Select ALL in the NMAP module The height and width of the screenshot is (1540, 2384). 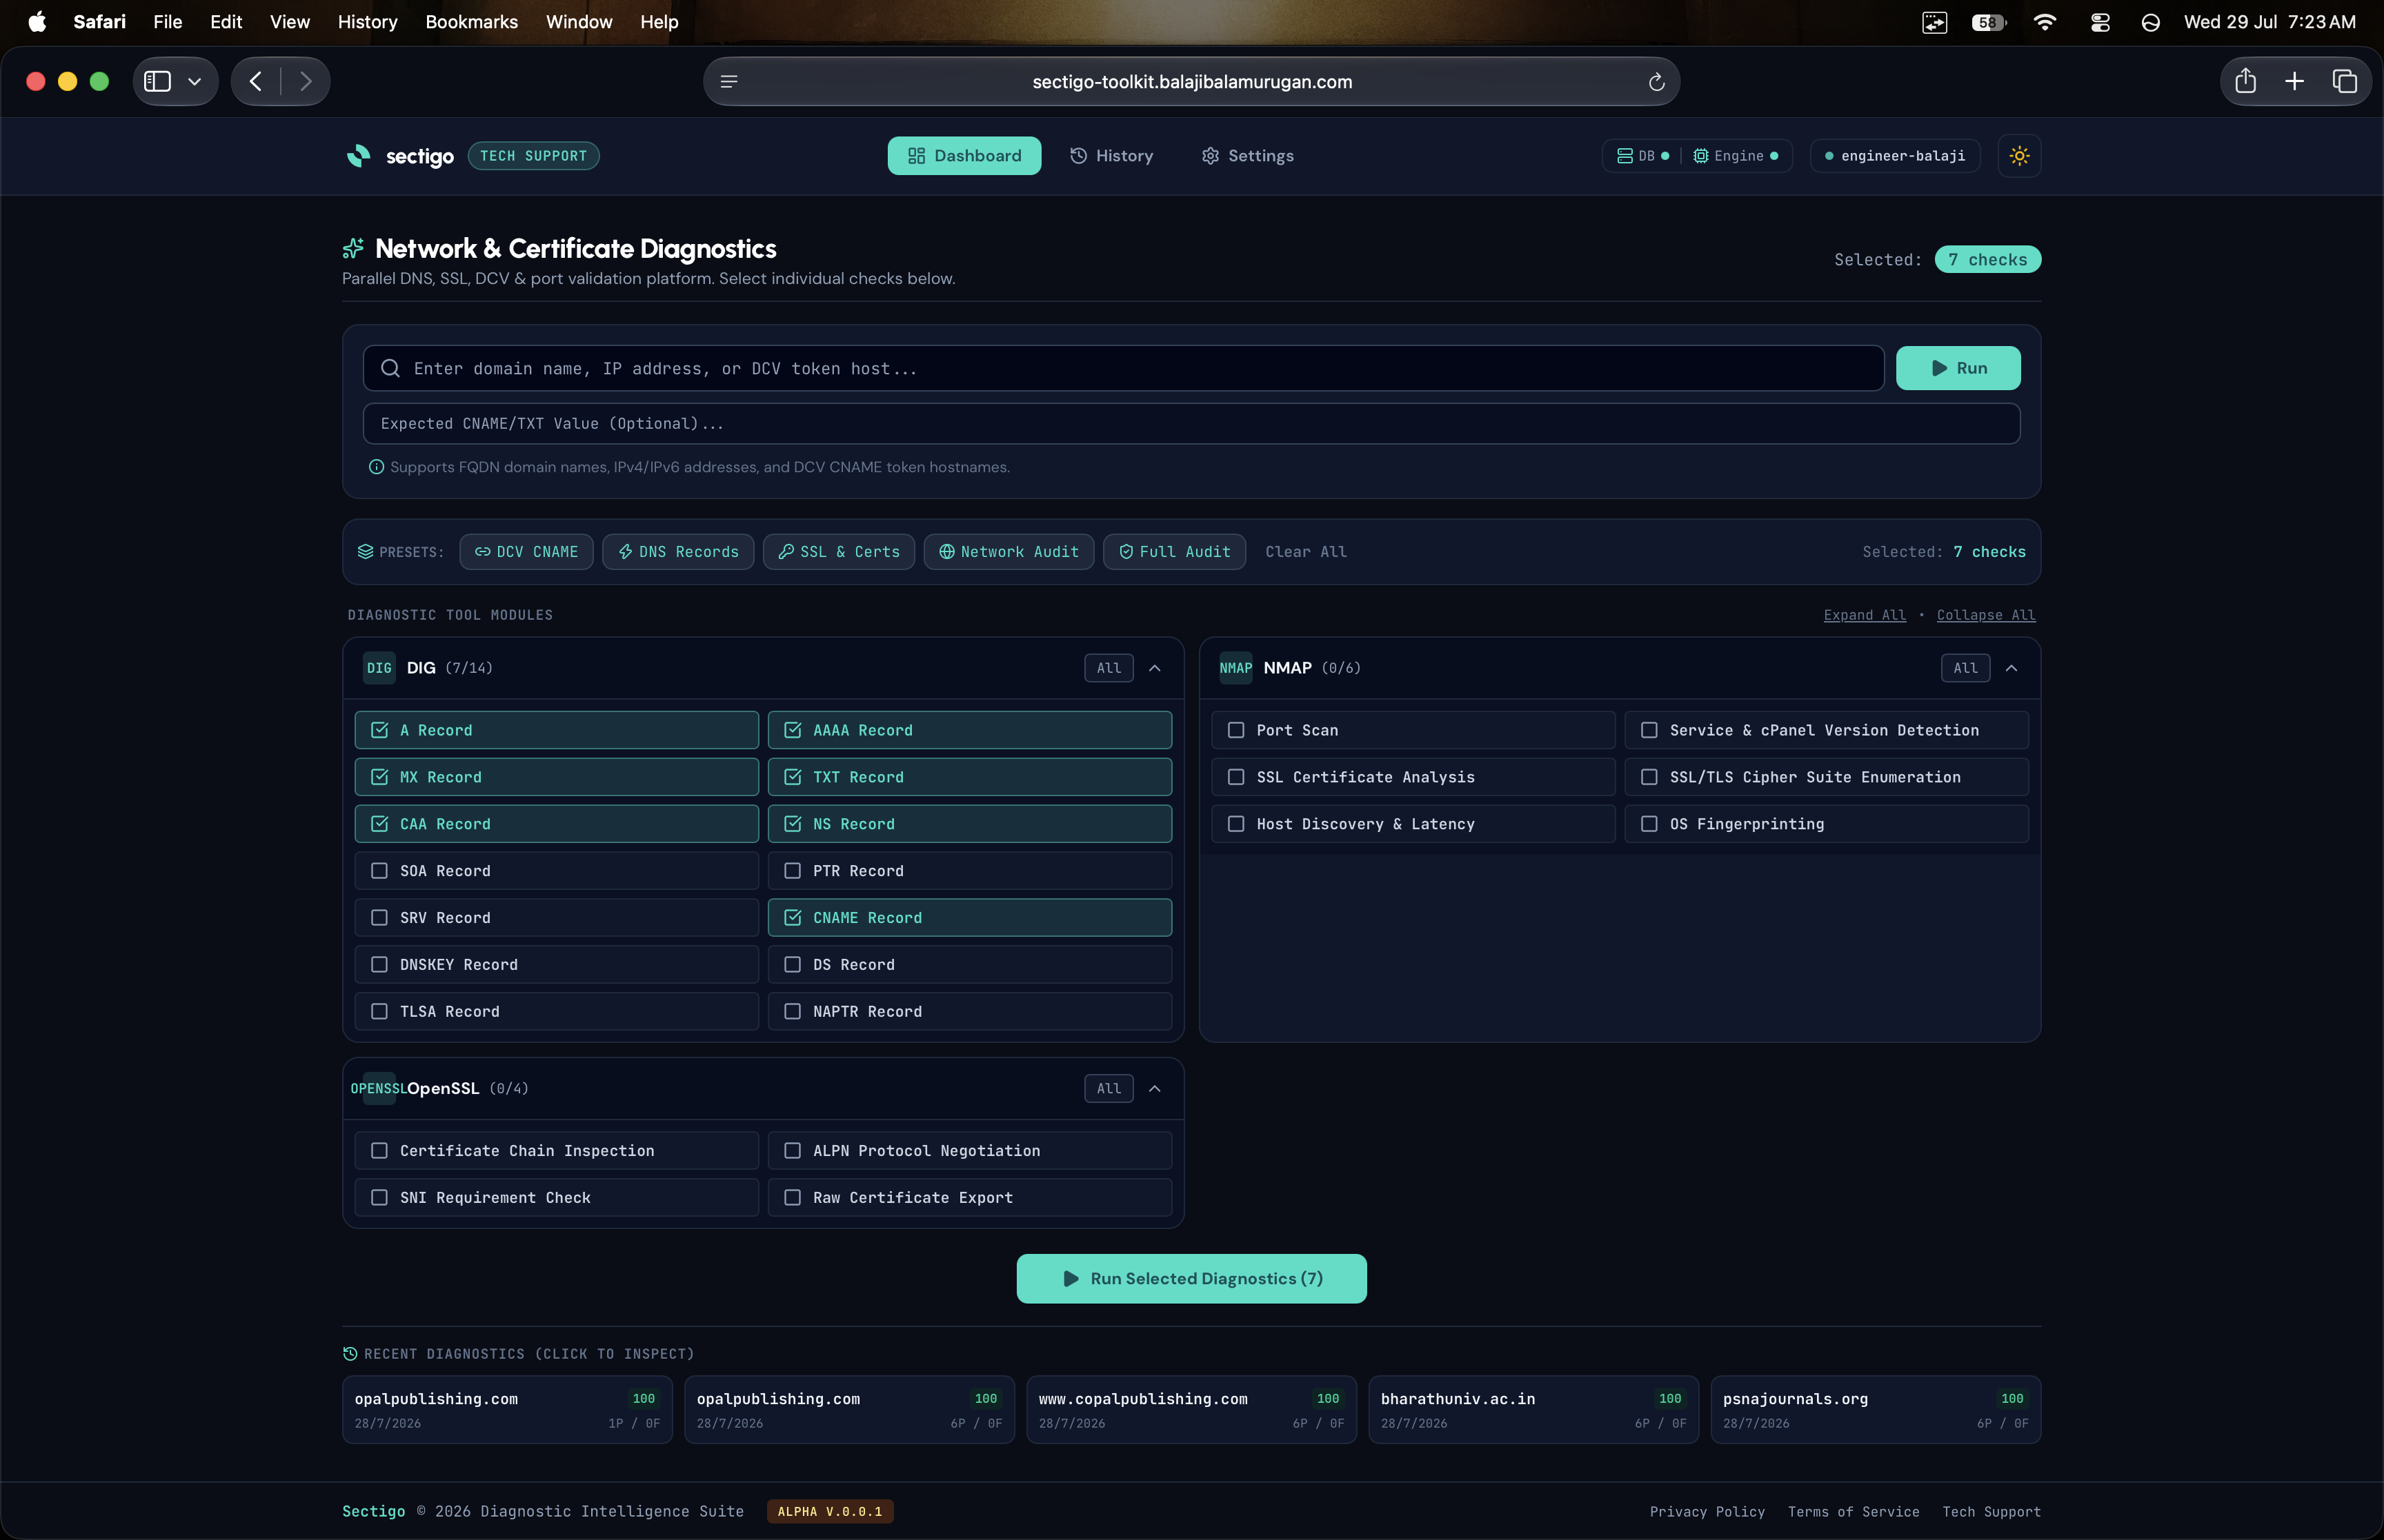point(1965,668)
